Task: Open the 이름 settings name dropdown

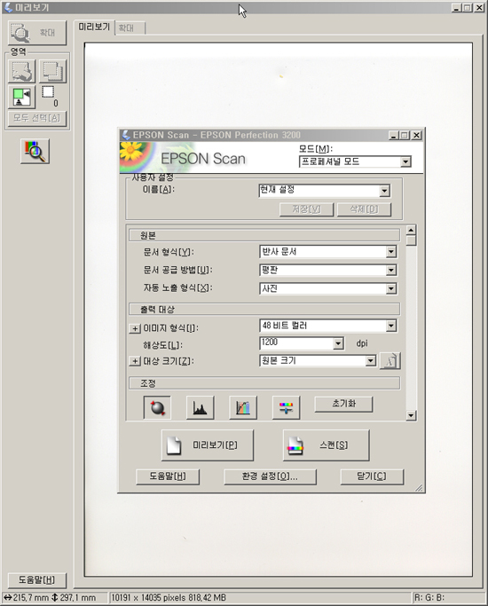Action: 324,190
